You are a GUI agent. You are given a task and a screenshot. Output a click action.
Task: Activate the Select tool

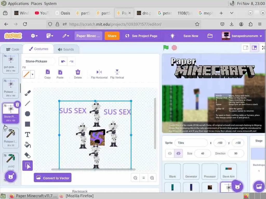point(28,166)
